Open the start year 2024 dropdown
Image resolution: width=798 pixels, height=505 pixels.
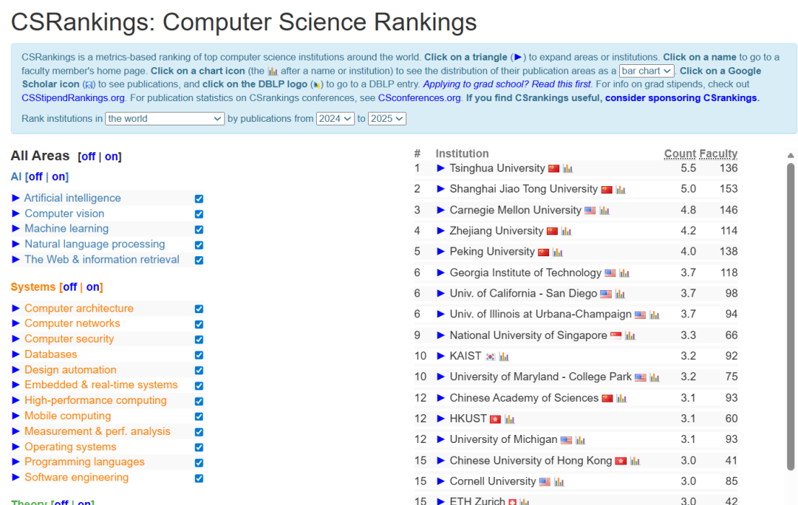point(335,119)
